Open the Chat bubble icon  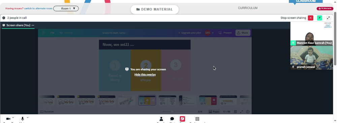[x=172, y=119]
